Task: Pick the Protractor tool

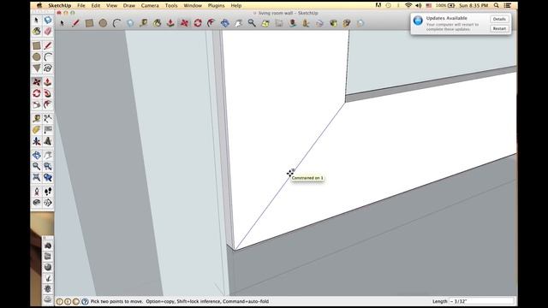Action: point(36,130)
